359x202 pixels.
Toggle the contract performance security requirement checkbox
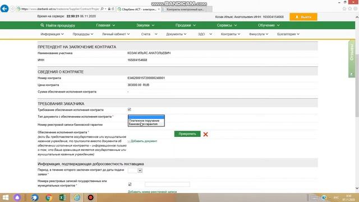coord(130,109)
